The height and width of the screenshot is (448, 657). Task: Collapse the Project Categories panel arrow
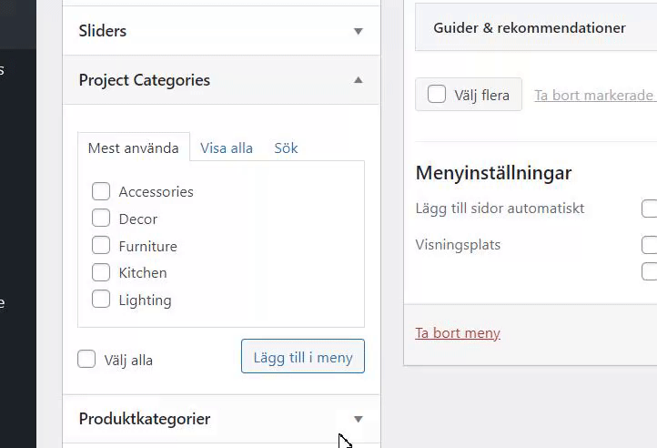(x=358, y=80)
